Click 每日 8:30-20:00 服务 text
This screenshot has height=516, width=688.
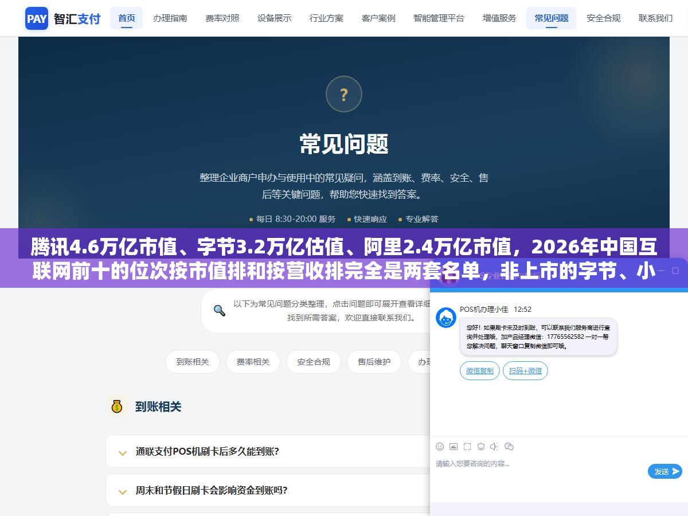(x=296, y=219)
